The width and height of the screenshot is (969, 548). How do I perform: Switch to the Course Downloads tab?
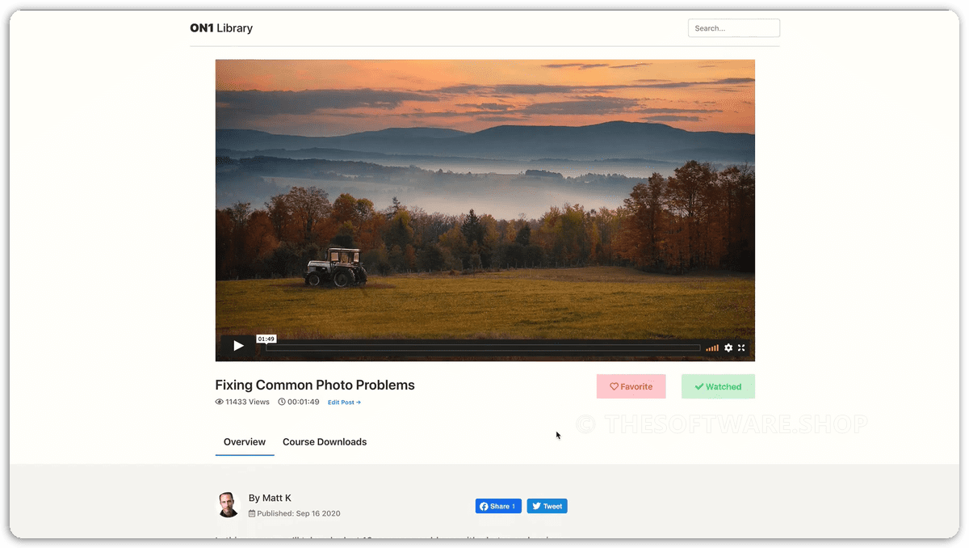[x=325, y=442]
